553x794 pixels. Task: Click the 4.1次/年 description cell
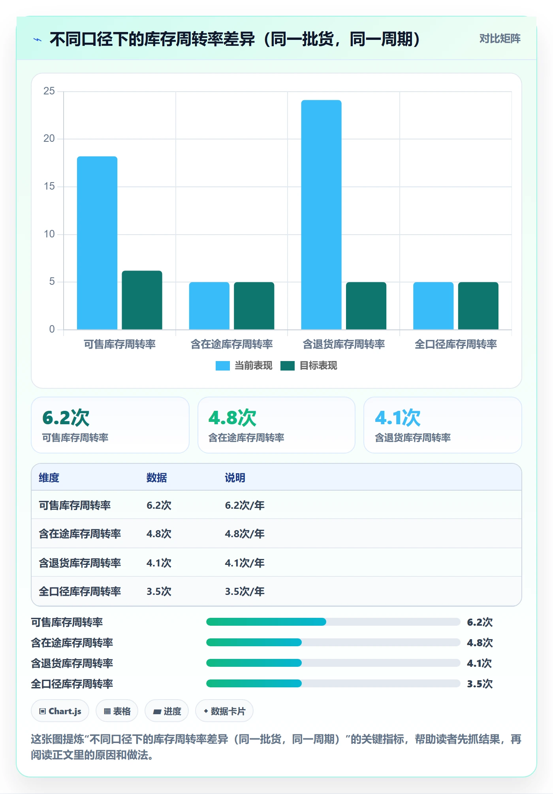(x=245, y=563)
